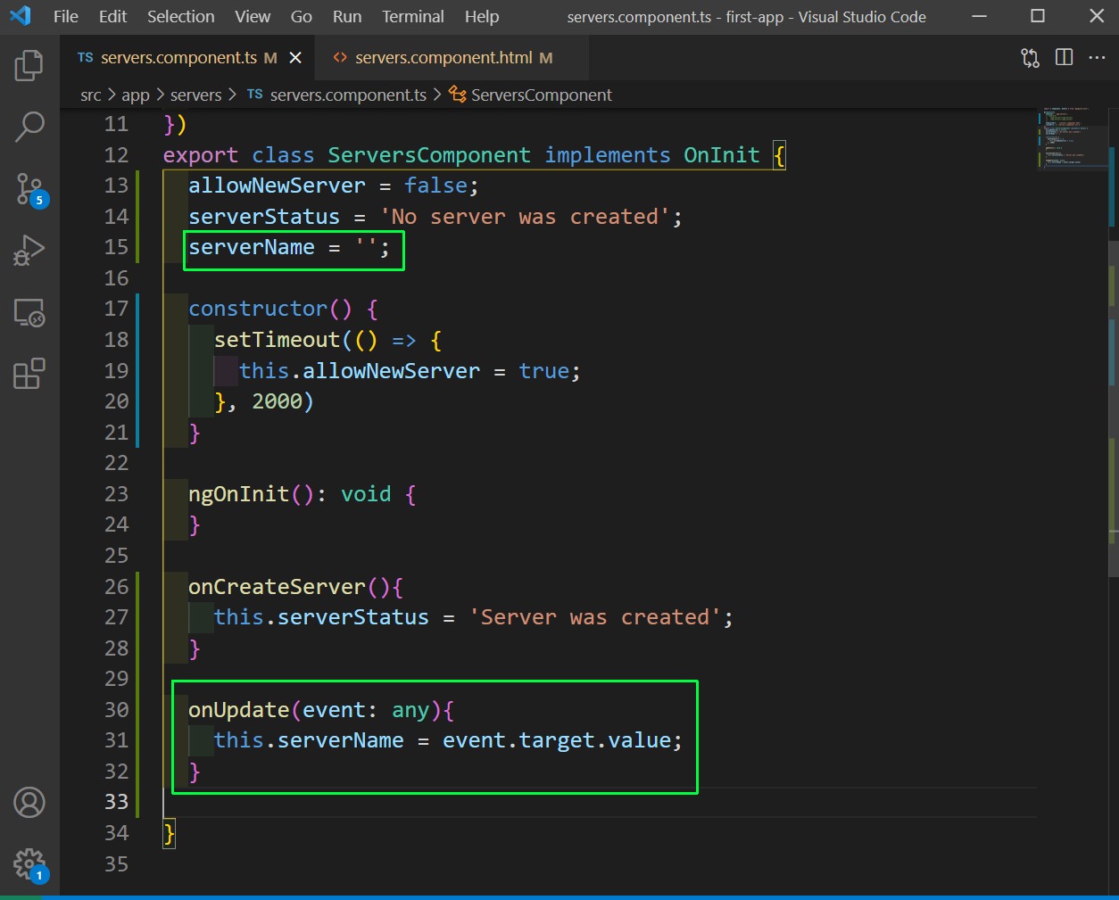Open the Remote Explorer view

pyautogui.click(x=29, y=312)
